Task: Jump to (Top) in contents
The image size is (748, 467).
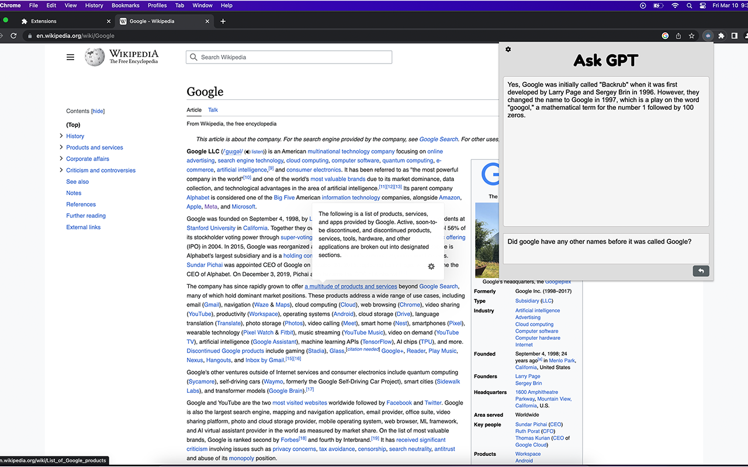Action: (73, 124)
